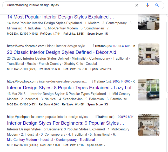
Task: Clear the search query with the X icon
Action: click(x=137, y=5)
